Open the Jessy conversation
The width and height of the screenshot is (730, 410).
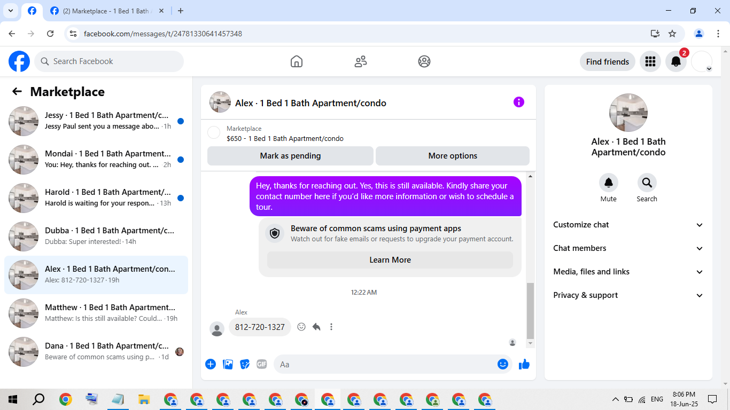pos(96,121)
